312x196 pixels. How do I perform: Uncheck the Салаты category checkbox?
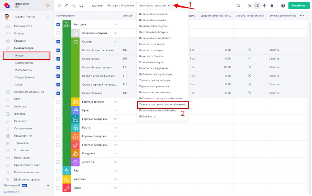(x=58, y=42)
